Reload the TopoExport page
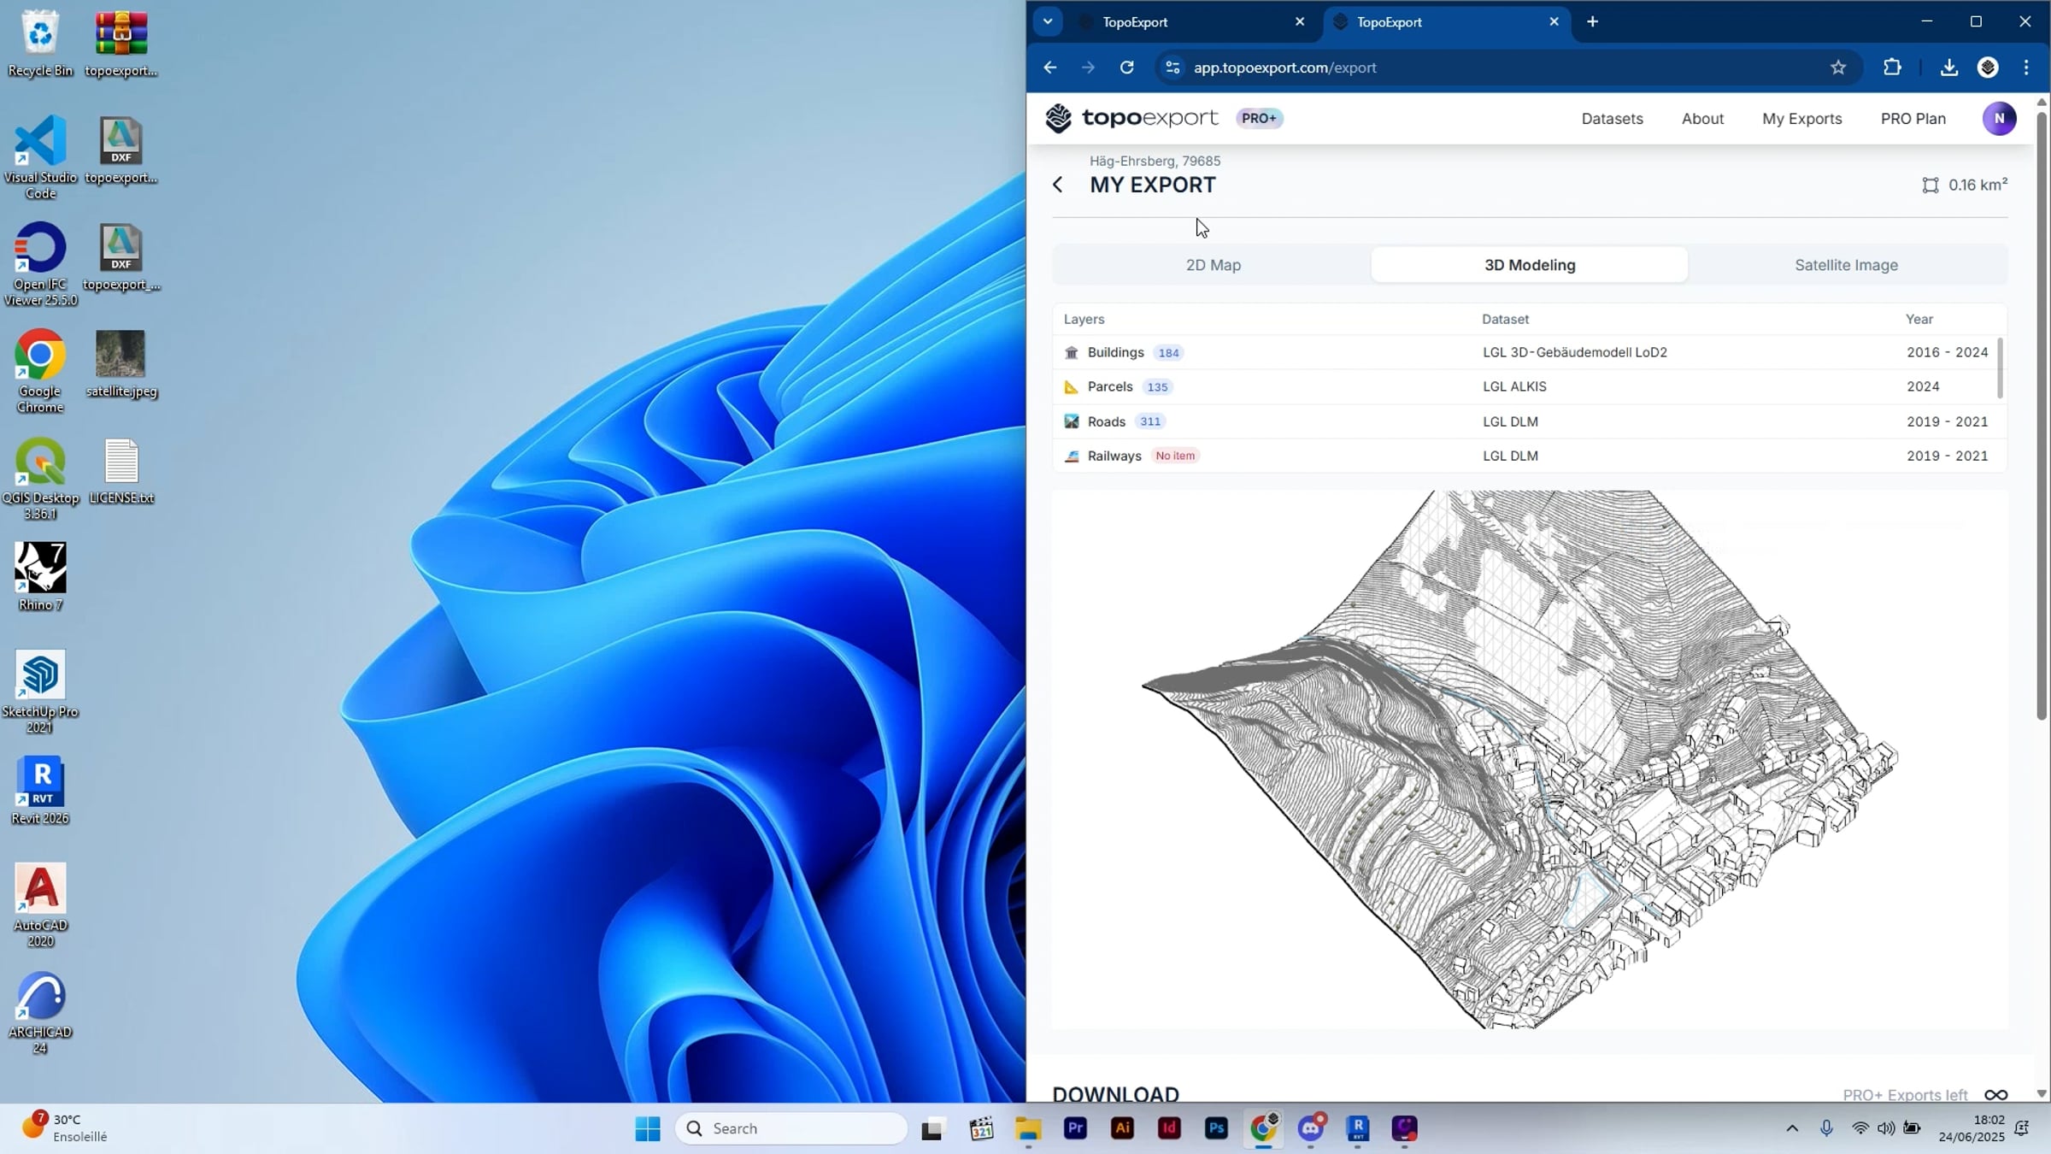This screenshot has width=2051, height=1154. [x=1127, y=68]
